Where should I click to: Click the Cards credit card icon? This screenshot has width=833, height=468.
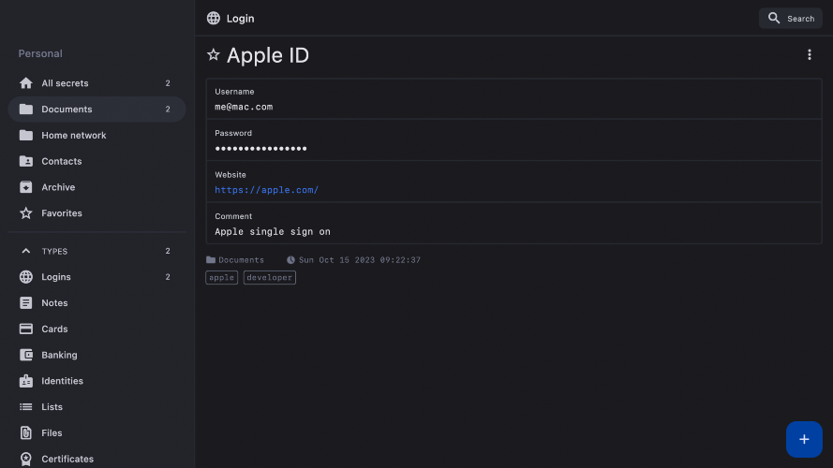(x=25, y=329)
